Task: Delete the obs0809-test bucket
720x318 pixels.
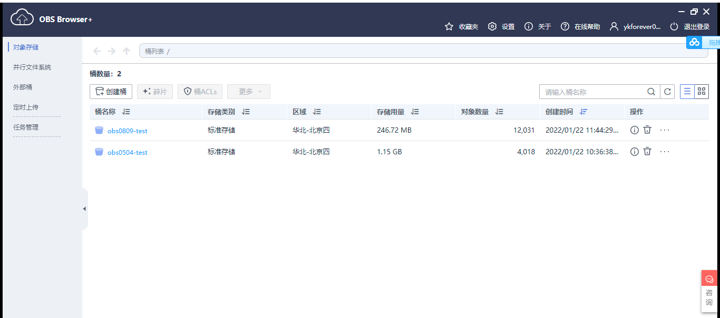Action: pos(647,130)
